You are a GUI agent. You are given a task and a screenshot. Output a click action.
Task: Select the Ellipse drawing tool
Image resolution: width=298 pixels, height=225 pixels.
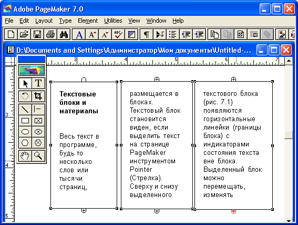point(25,132)
